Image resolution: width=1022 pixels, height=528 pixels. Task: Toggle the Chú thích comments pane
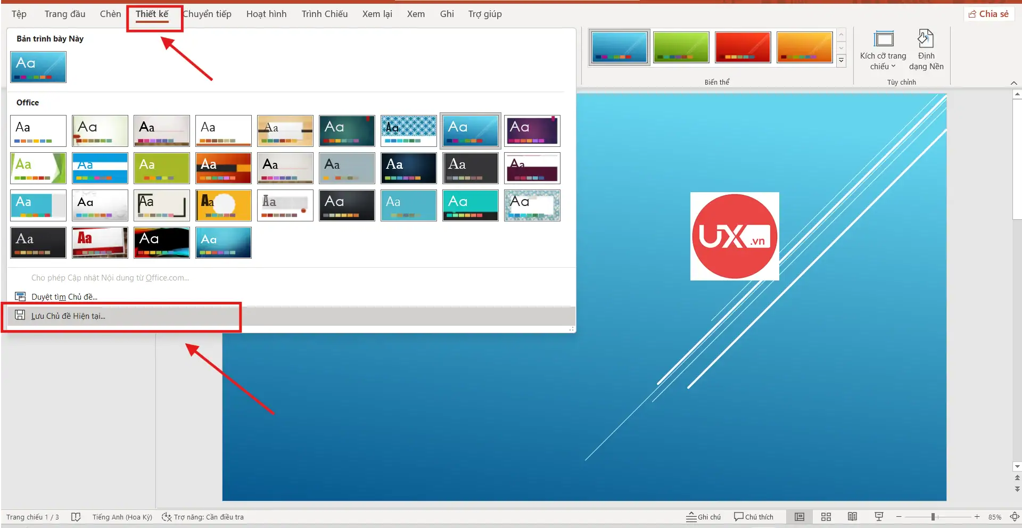click(x=753, y=517)
